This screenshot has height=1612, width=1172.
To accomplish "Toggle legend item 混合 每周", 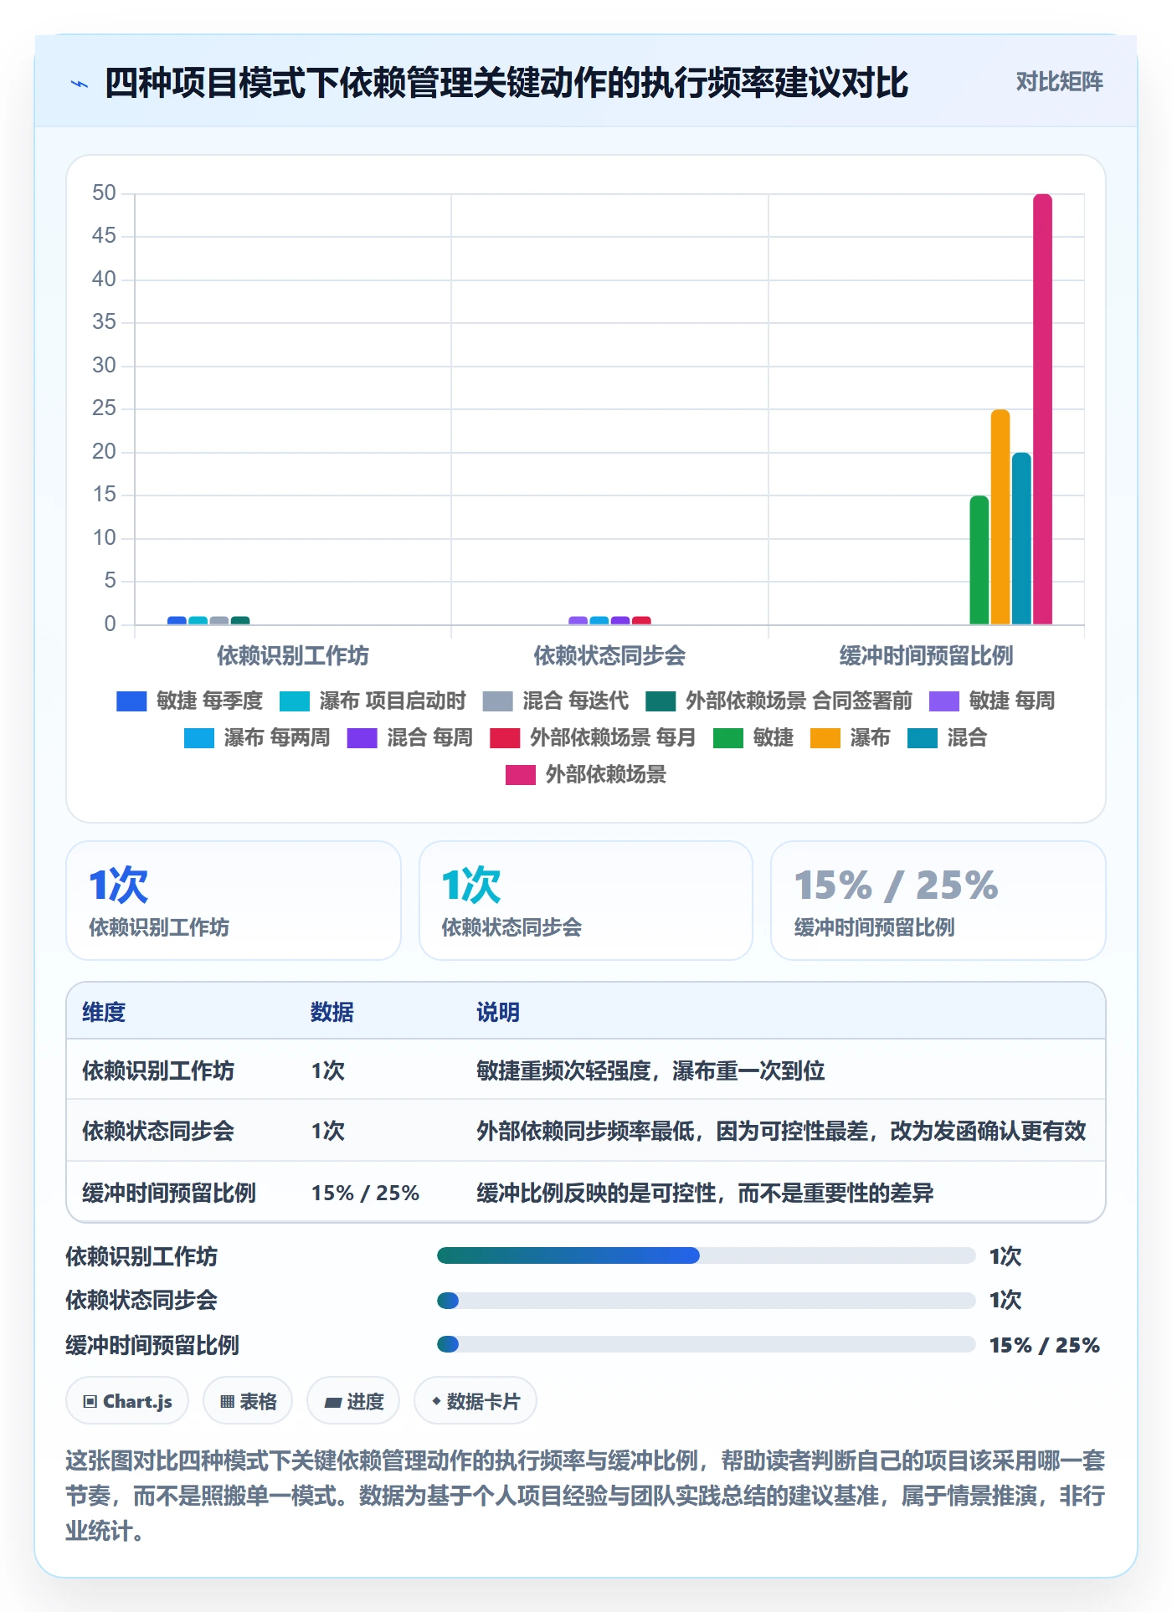I will (x=410, y=737).
